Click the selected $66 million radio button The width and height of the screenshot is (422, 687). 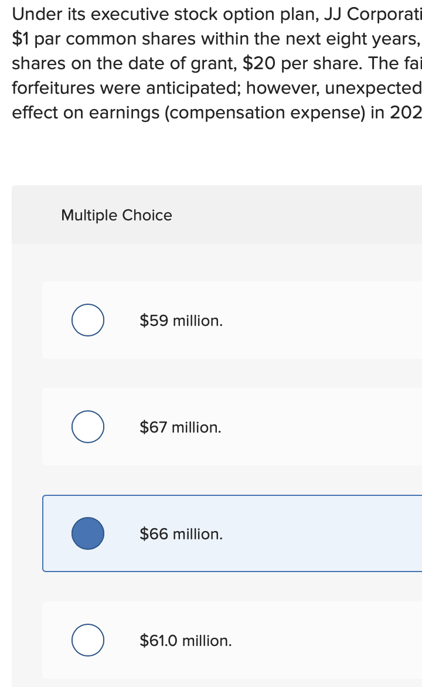pyautogui.click(x=88, y=533)
